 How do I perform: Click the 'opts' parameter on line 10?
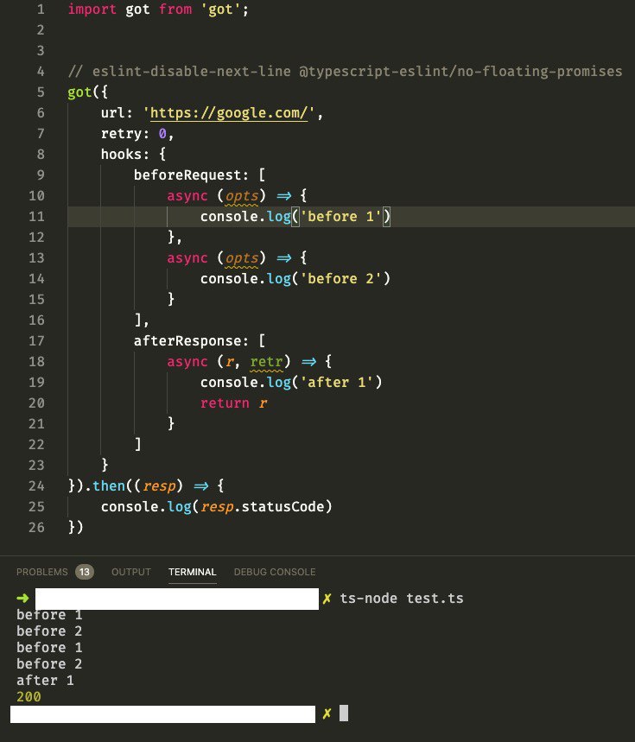(x=242, y=195)
